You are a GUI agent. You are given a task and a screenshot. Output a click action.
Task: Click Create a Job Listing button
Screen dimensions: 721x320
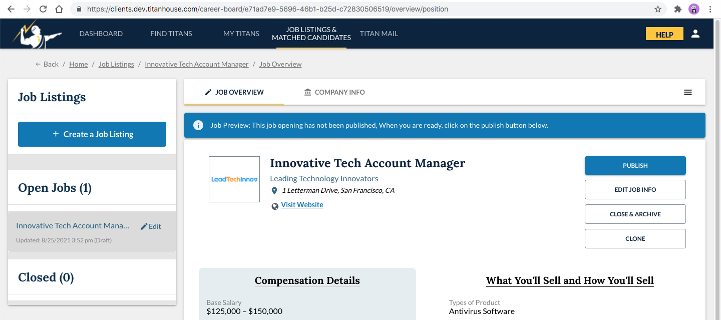(92, 134)
